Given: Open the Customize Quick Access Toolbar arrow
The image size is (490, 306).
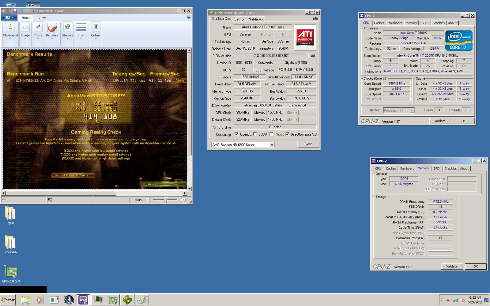Looking at the screenshot, I should [33, 11].
